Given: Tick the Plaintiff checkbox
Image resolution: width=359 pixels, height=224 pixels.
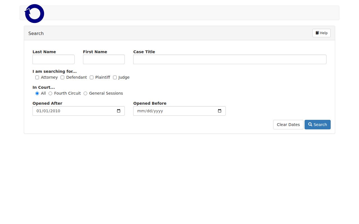Looking at the screenshot, I should pyautogui.click(x=91, y=78).
